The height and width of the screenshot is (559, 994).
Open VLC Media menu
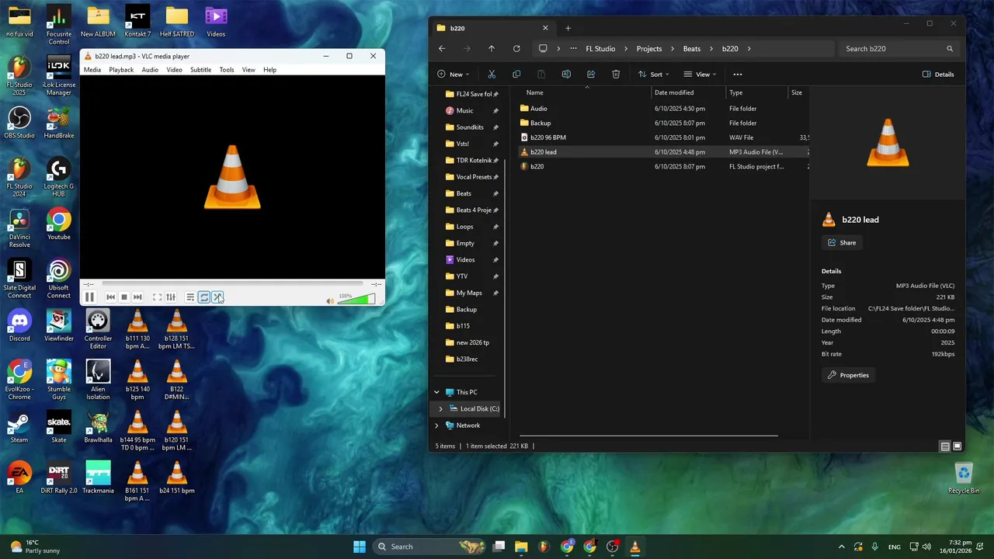pyautogui.click(x=92, y=70)
